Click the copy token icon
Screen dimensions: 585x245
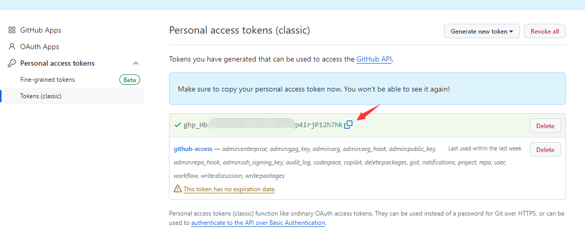coord(349,125)
